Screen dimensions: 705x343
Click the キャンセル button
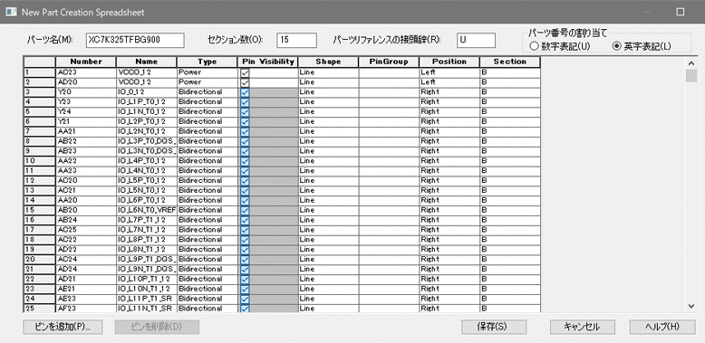(582, 327)
